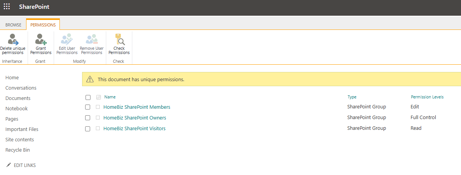
Task: Click SharePoint Group type in Owners row
Action: (367, 118)
